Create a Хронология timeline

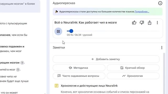click(x=133, y=76)
